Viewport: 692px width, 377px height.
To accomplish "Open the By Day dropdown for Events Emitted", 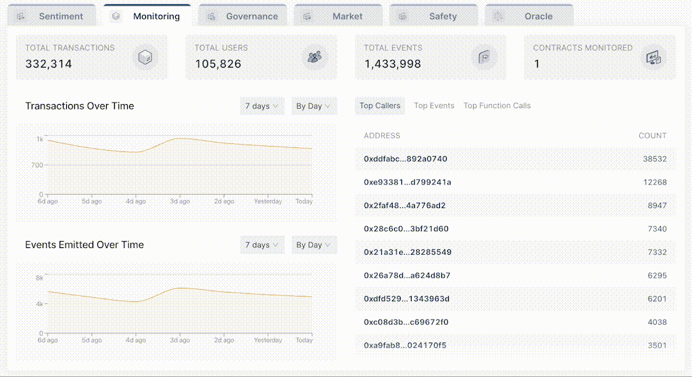I will coord(314,245).
